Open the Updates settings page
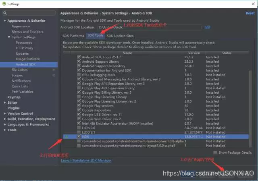The width and height of the screenshot is (258, 181). tap(22, 53)
